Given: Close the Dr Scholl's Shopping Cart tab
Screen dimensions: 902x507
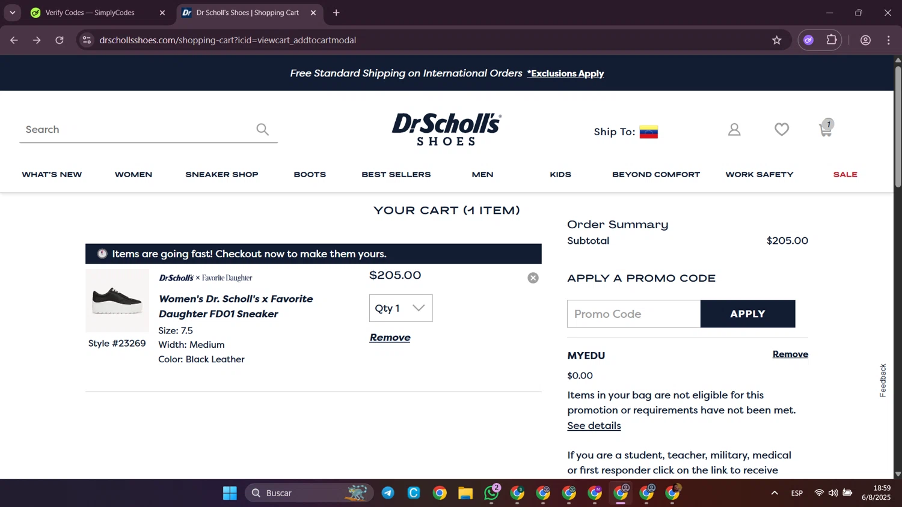Looking at the screenshot, I should [313, 13].
